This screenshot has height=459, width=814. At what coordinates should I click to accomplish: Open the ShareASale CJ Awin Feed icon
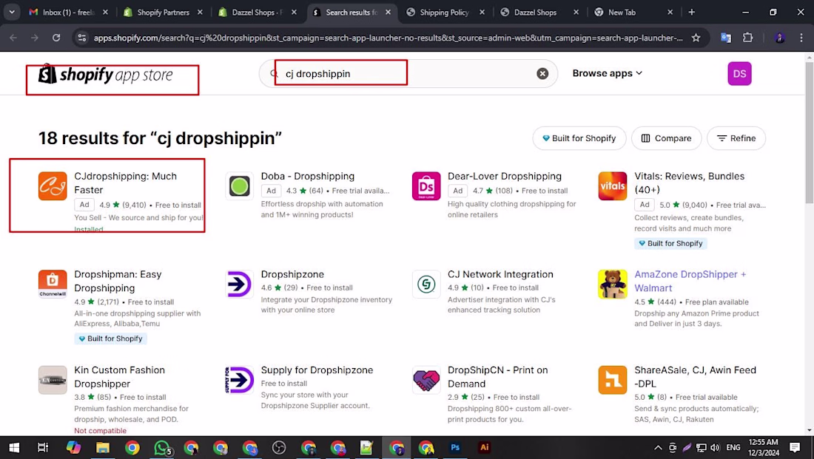[x=613, y=380]
